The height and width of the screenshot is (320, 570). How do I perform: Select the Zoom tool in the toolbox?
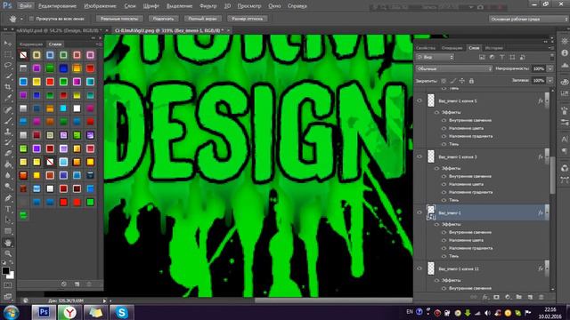pos(8,253)
